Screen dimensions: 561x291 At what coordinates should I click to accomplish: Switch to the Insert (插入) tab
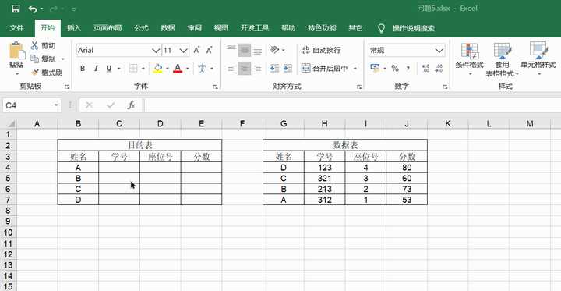point(74,28)
